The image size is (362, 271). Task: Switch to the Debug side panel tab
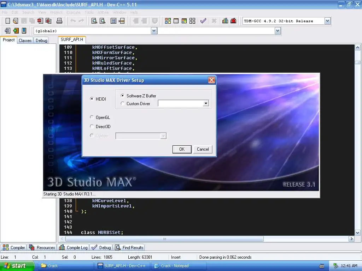click(41, 41)
